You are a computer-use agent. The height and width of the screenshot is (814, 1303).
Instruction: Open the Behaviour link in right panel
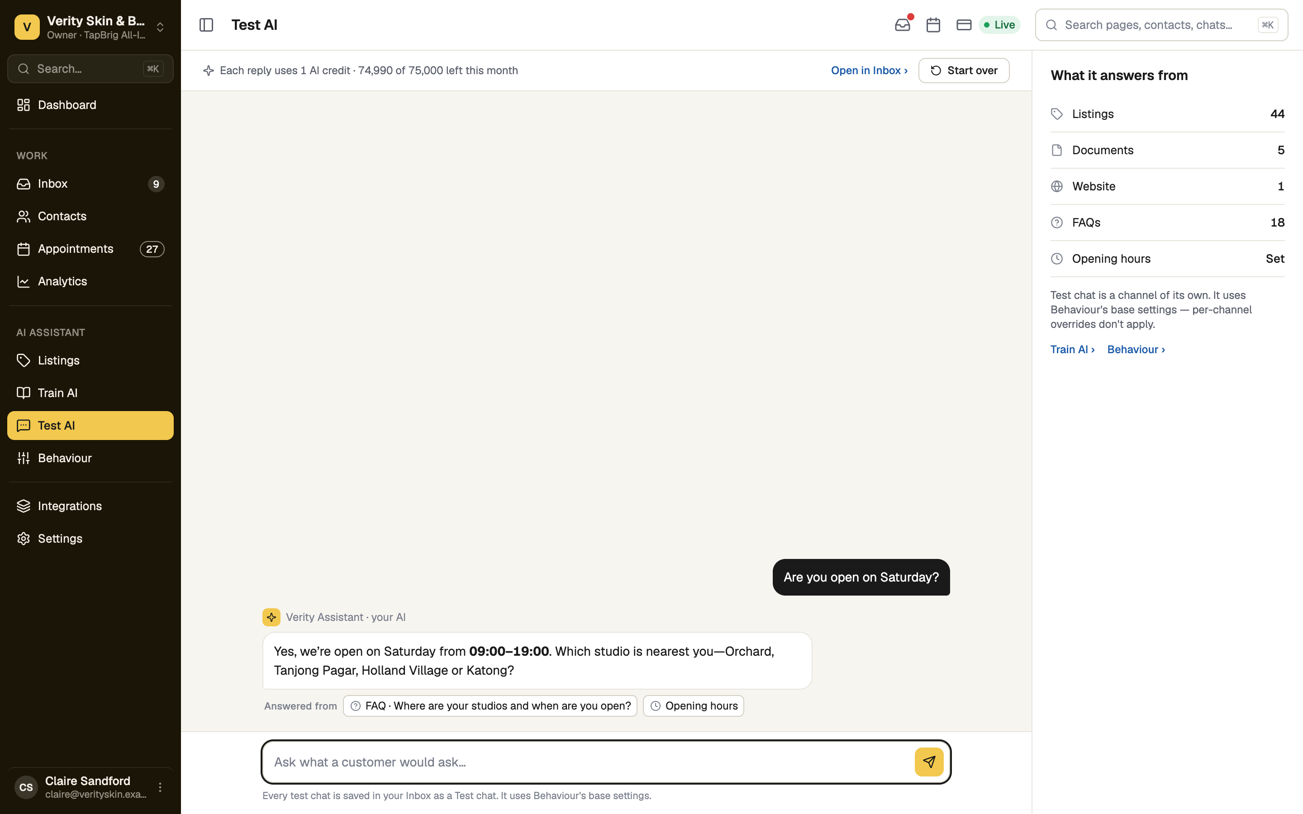[1136, 350]
